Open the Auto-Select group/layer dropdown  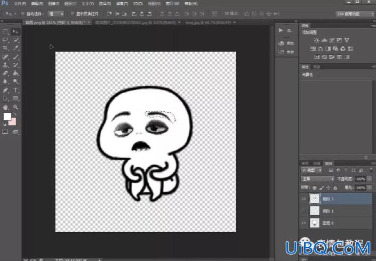[x=56, y=14]
